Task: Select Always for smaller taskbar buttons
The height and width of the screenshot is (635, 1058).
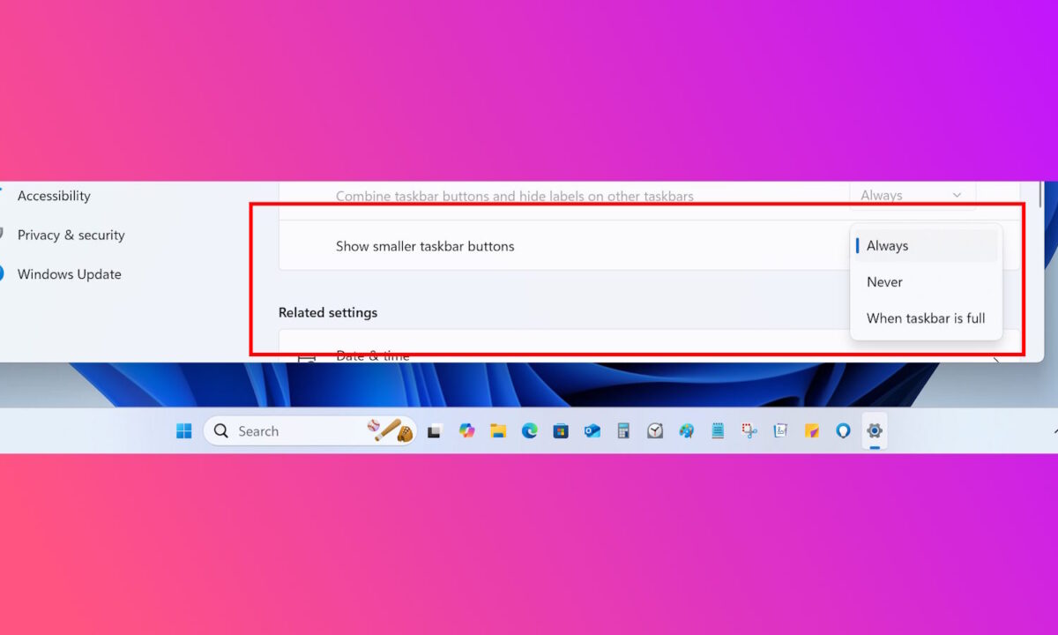Action: pyautogui.click(x=886, y=245)
